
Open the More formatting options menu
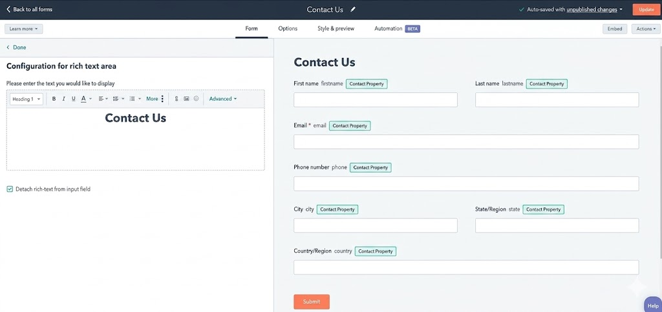click(155, 99)
